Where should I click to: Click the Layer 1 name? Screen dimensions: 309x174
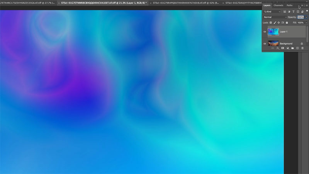click(284, 32)
